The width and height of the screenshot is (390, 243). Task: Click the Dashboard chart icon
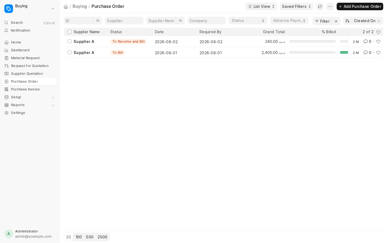(x=6, y=50)
